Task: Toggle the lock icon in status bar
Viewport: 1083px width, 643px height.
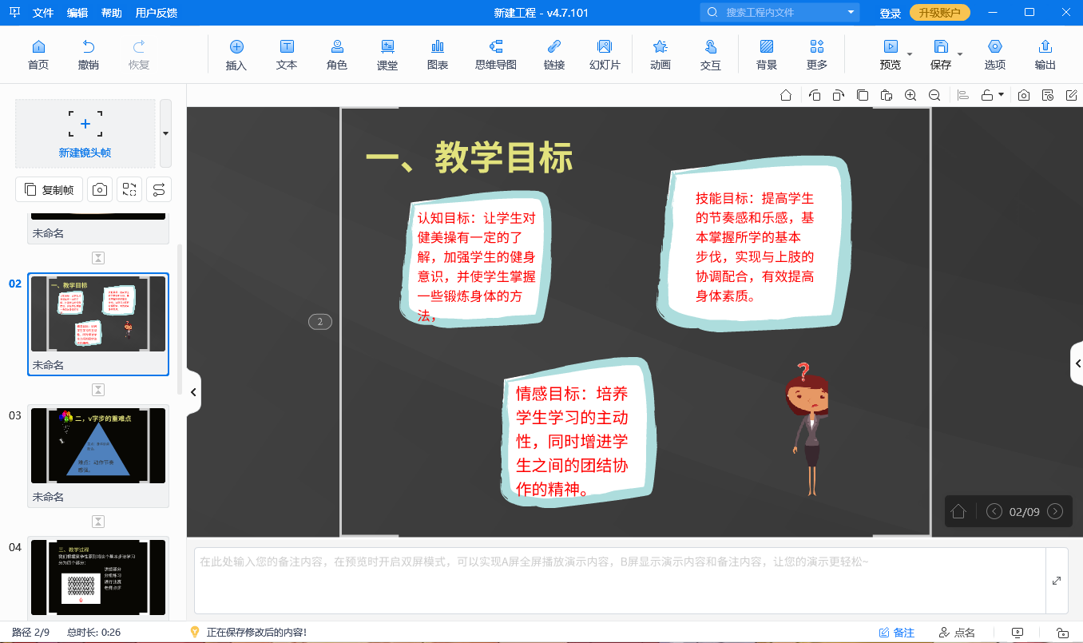Action: point(1062,633)
